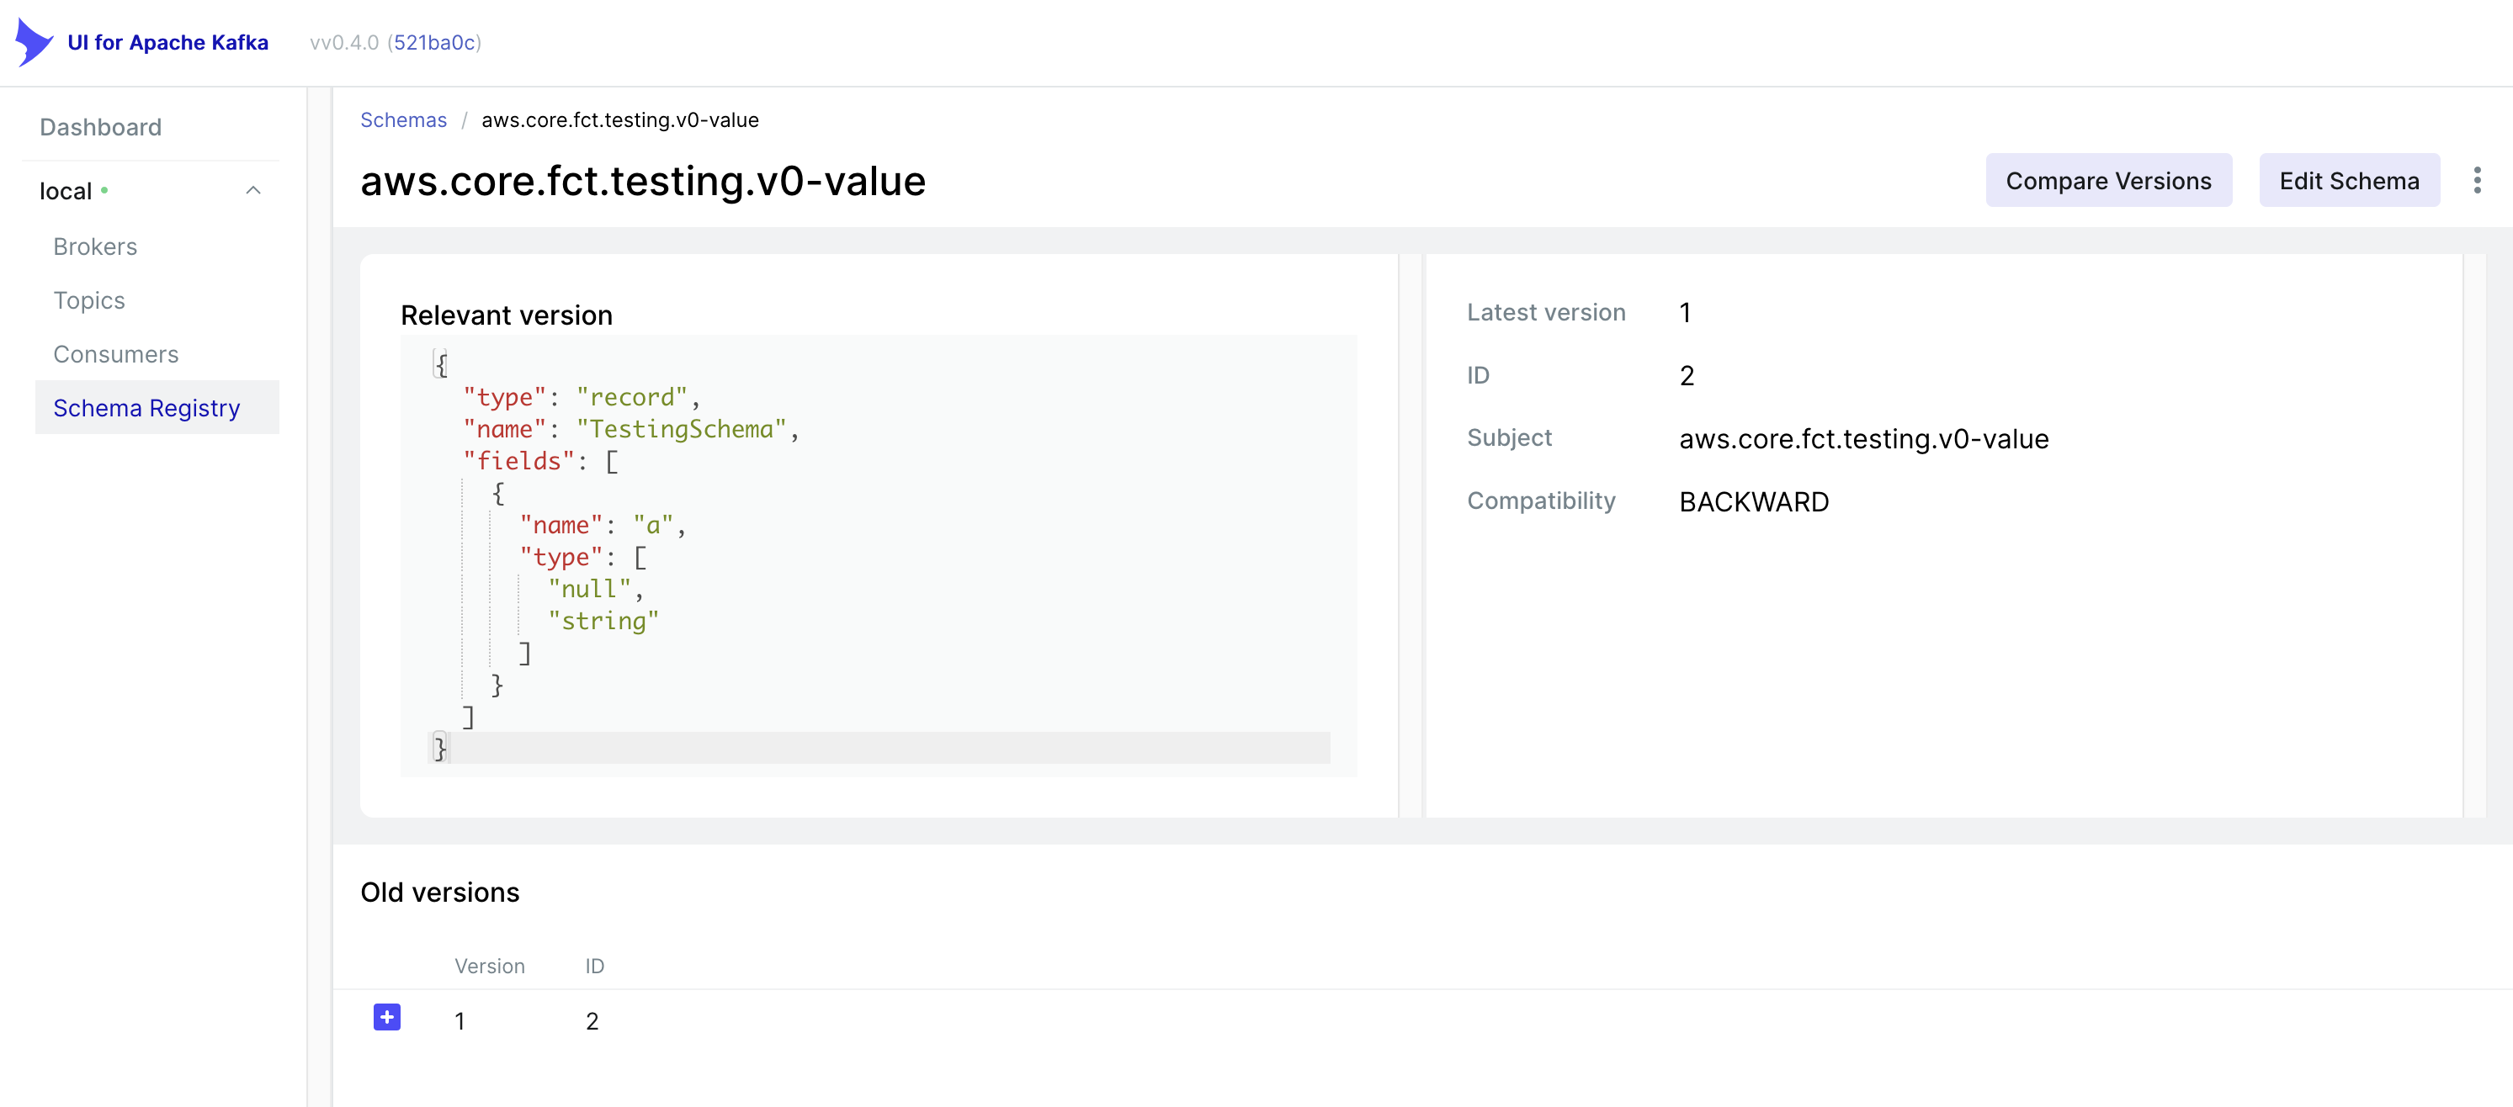Select the Schema Registry section

[146, 406]
